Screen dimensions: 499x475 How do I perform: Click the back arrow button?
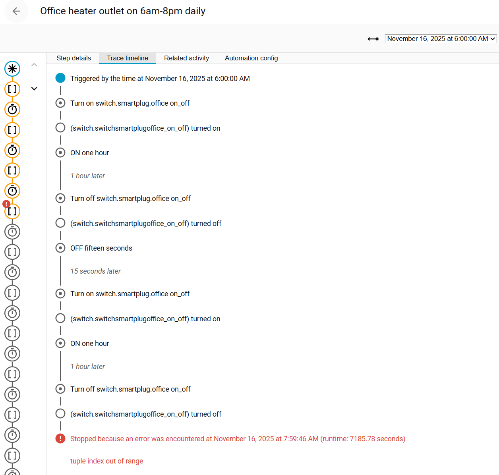16,11
